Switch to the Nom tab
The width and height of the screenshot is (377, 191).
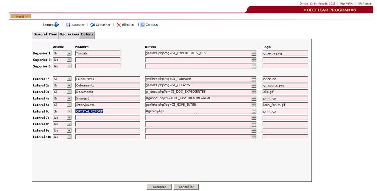click(53, 34)
